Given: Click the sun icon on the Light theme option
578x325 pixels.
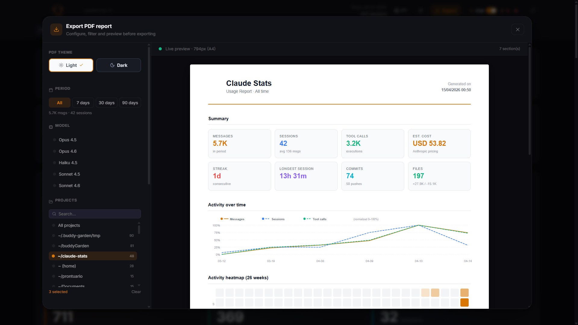Looking at the screenshot, I should coord(61,65).
